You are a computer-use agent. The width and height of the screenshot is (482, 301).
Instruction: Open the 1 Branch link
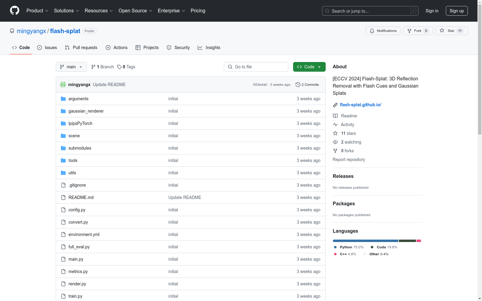click(102, 67)
